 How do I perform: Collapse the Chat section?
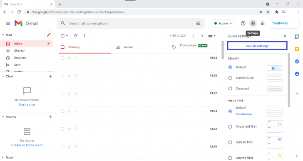[3, 76]
